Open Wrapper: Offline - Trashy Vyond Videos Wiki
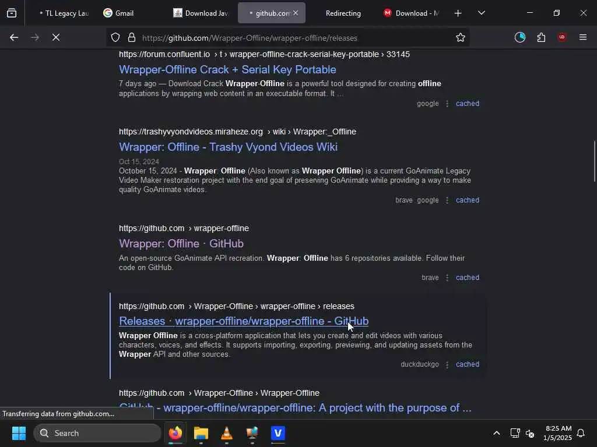This screenshot has width=597, height=447. [229, 147]
